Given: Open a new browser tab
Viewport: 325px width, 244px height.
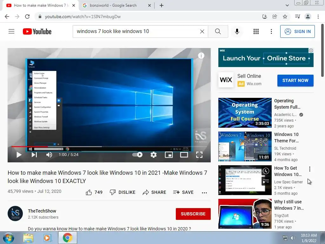Looking at the screenshot, I should (x=162, y=6).
